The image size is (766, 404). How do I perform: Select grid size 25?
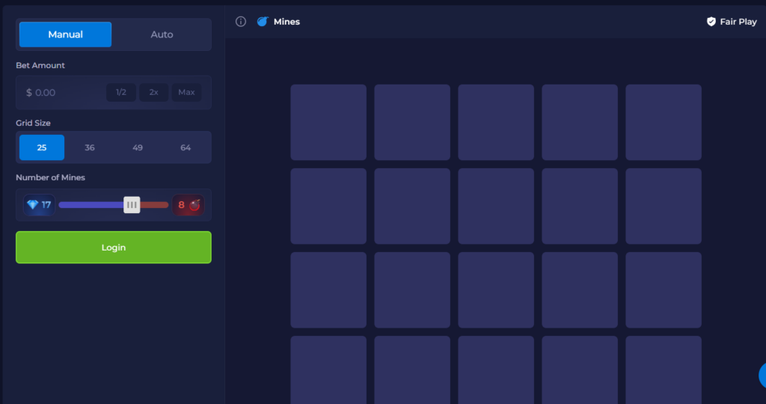42,147
